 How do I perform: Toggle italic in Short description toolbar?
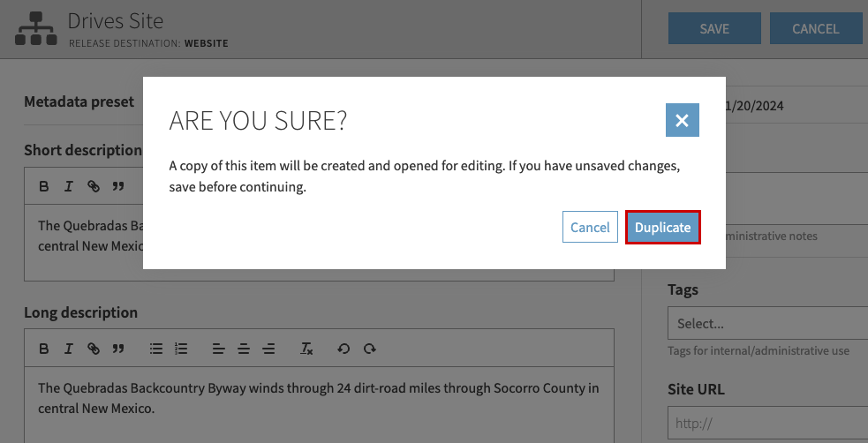pyautogui.click(x=68, y=186)
